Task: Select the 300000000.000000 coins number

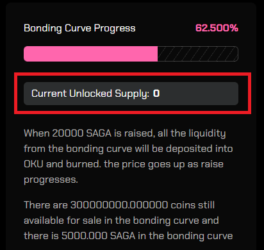Action: [x=119, y=205]
